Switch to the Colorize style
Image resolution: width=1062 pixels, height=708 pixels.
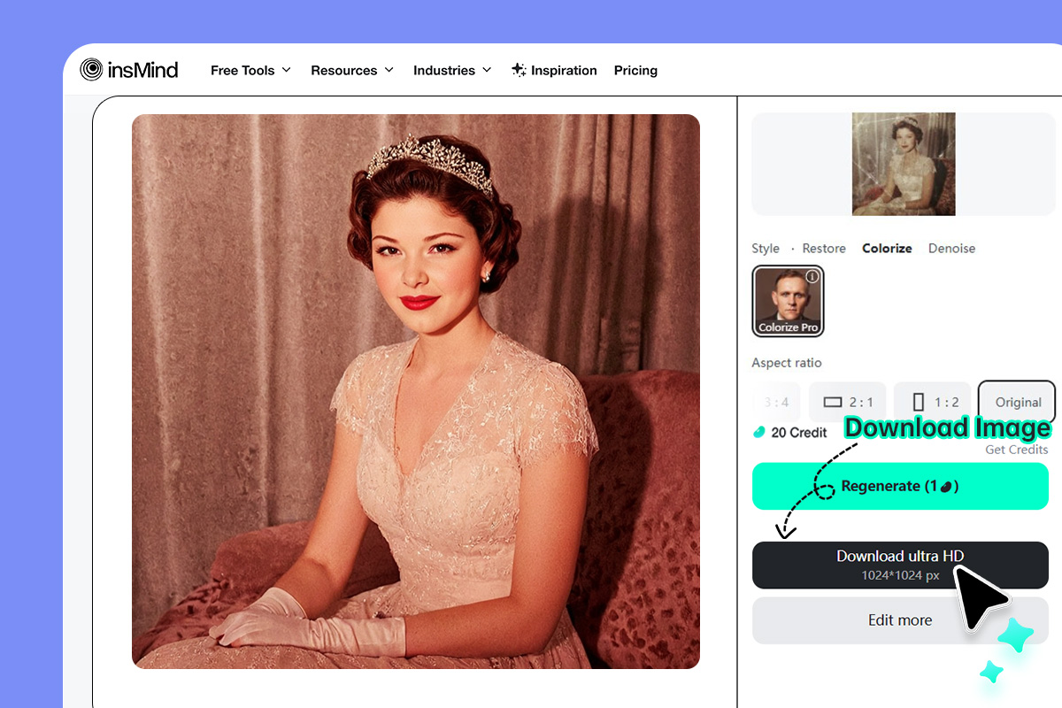point(887,249)
